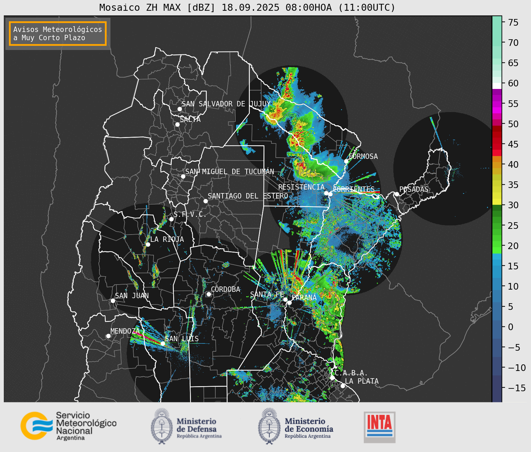Image resolution: width=531 pixels, height=452 pixels.
Task: Select the S.F.V.C. city marker
Action: point(171,219)
